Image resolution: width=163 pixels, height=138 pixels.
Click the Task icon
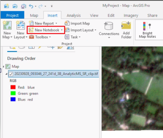coord(67,37)
